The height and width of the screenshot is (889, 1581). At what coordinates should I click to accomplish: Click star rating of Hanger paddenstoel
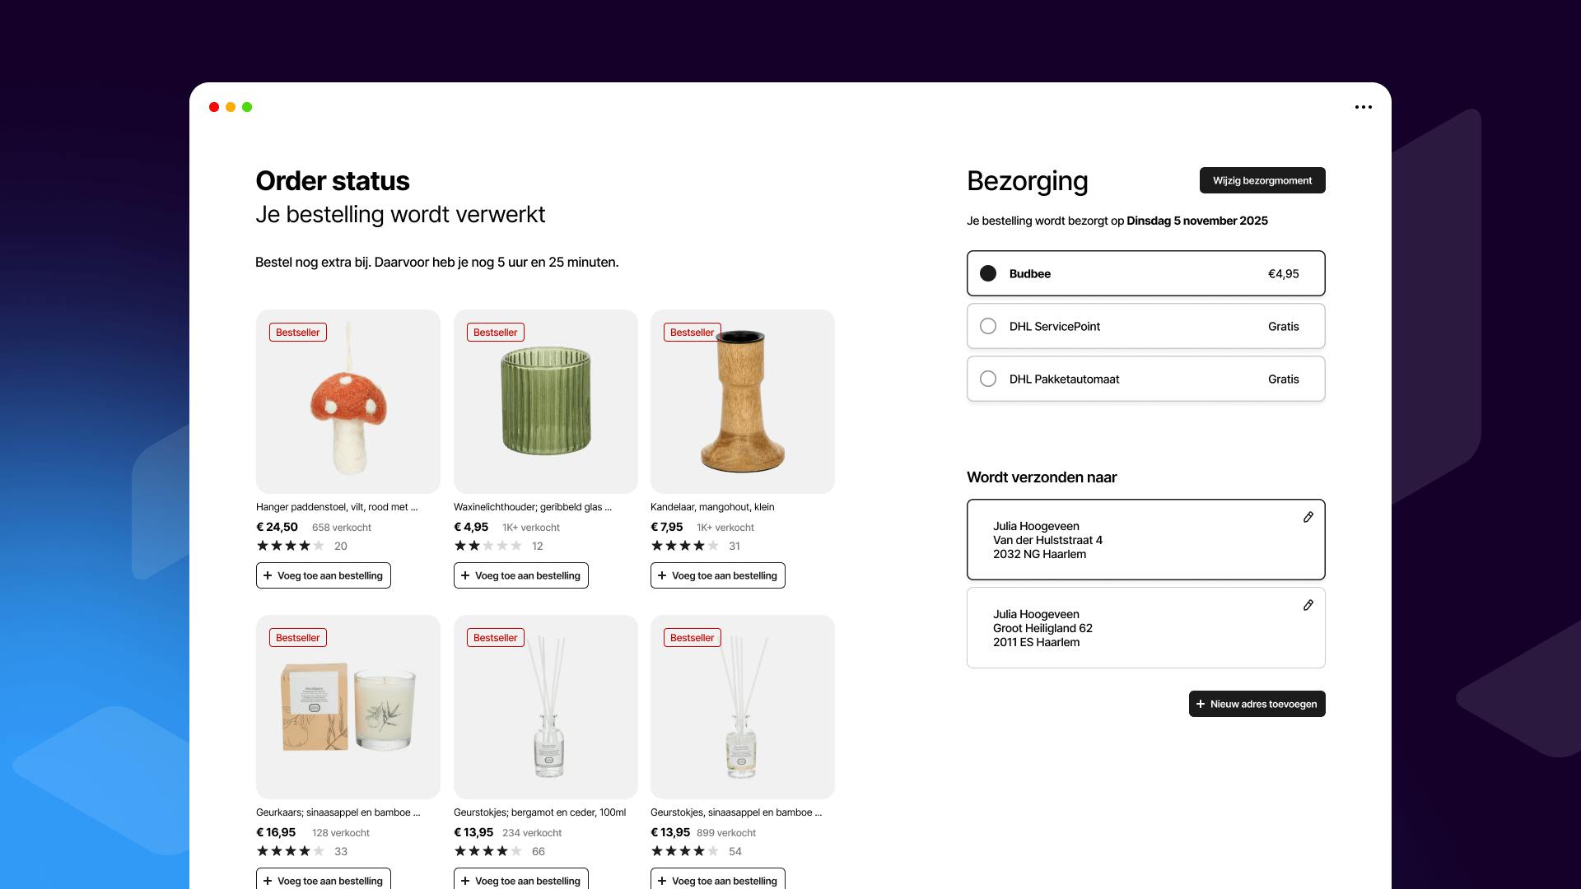tap(290, 546)
